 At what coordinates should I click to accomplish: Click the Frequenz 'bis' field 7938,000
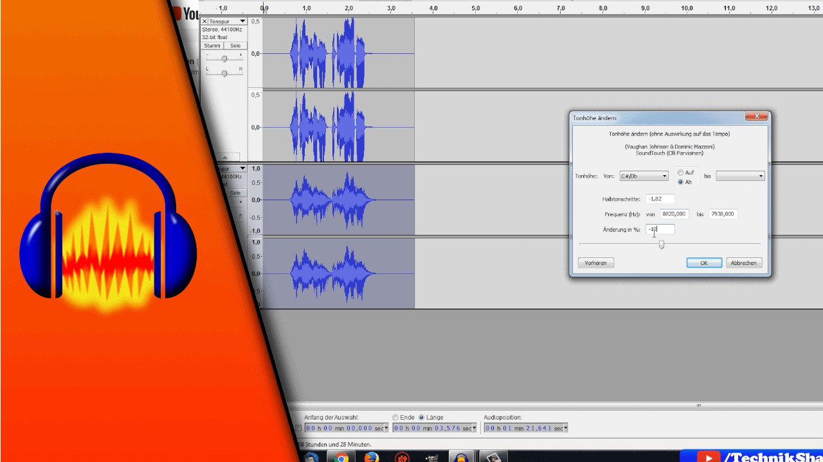[723, 214]
